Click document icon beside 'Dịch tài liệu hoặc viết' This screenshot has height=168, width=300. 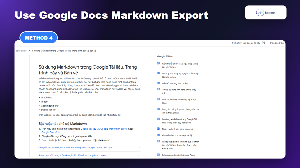(x=158, y=99)
